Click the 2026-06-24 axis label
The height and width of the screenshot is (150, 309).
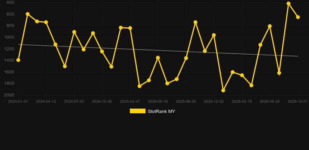coord(270,102)
